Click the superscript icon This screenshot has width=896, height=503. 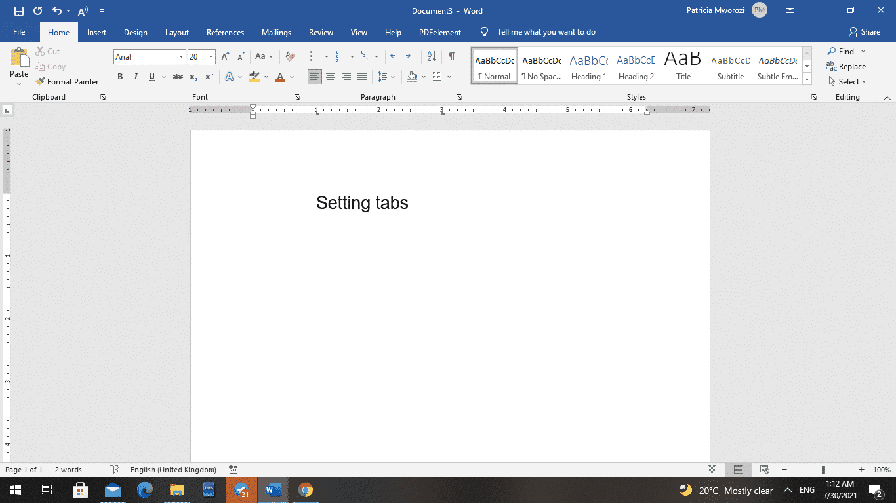209,77
